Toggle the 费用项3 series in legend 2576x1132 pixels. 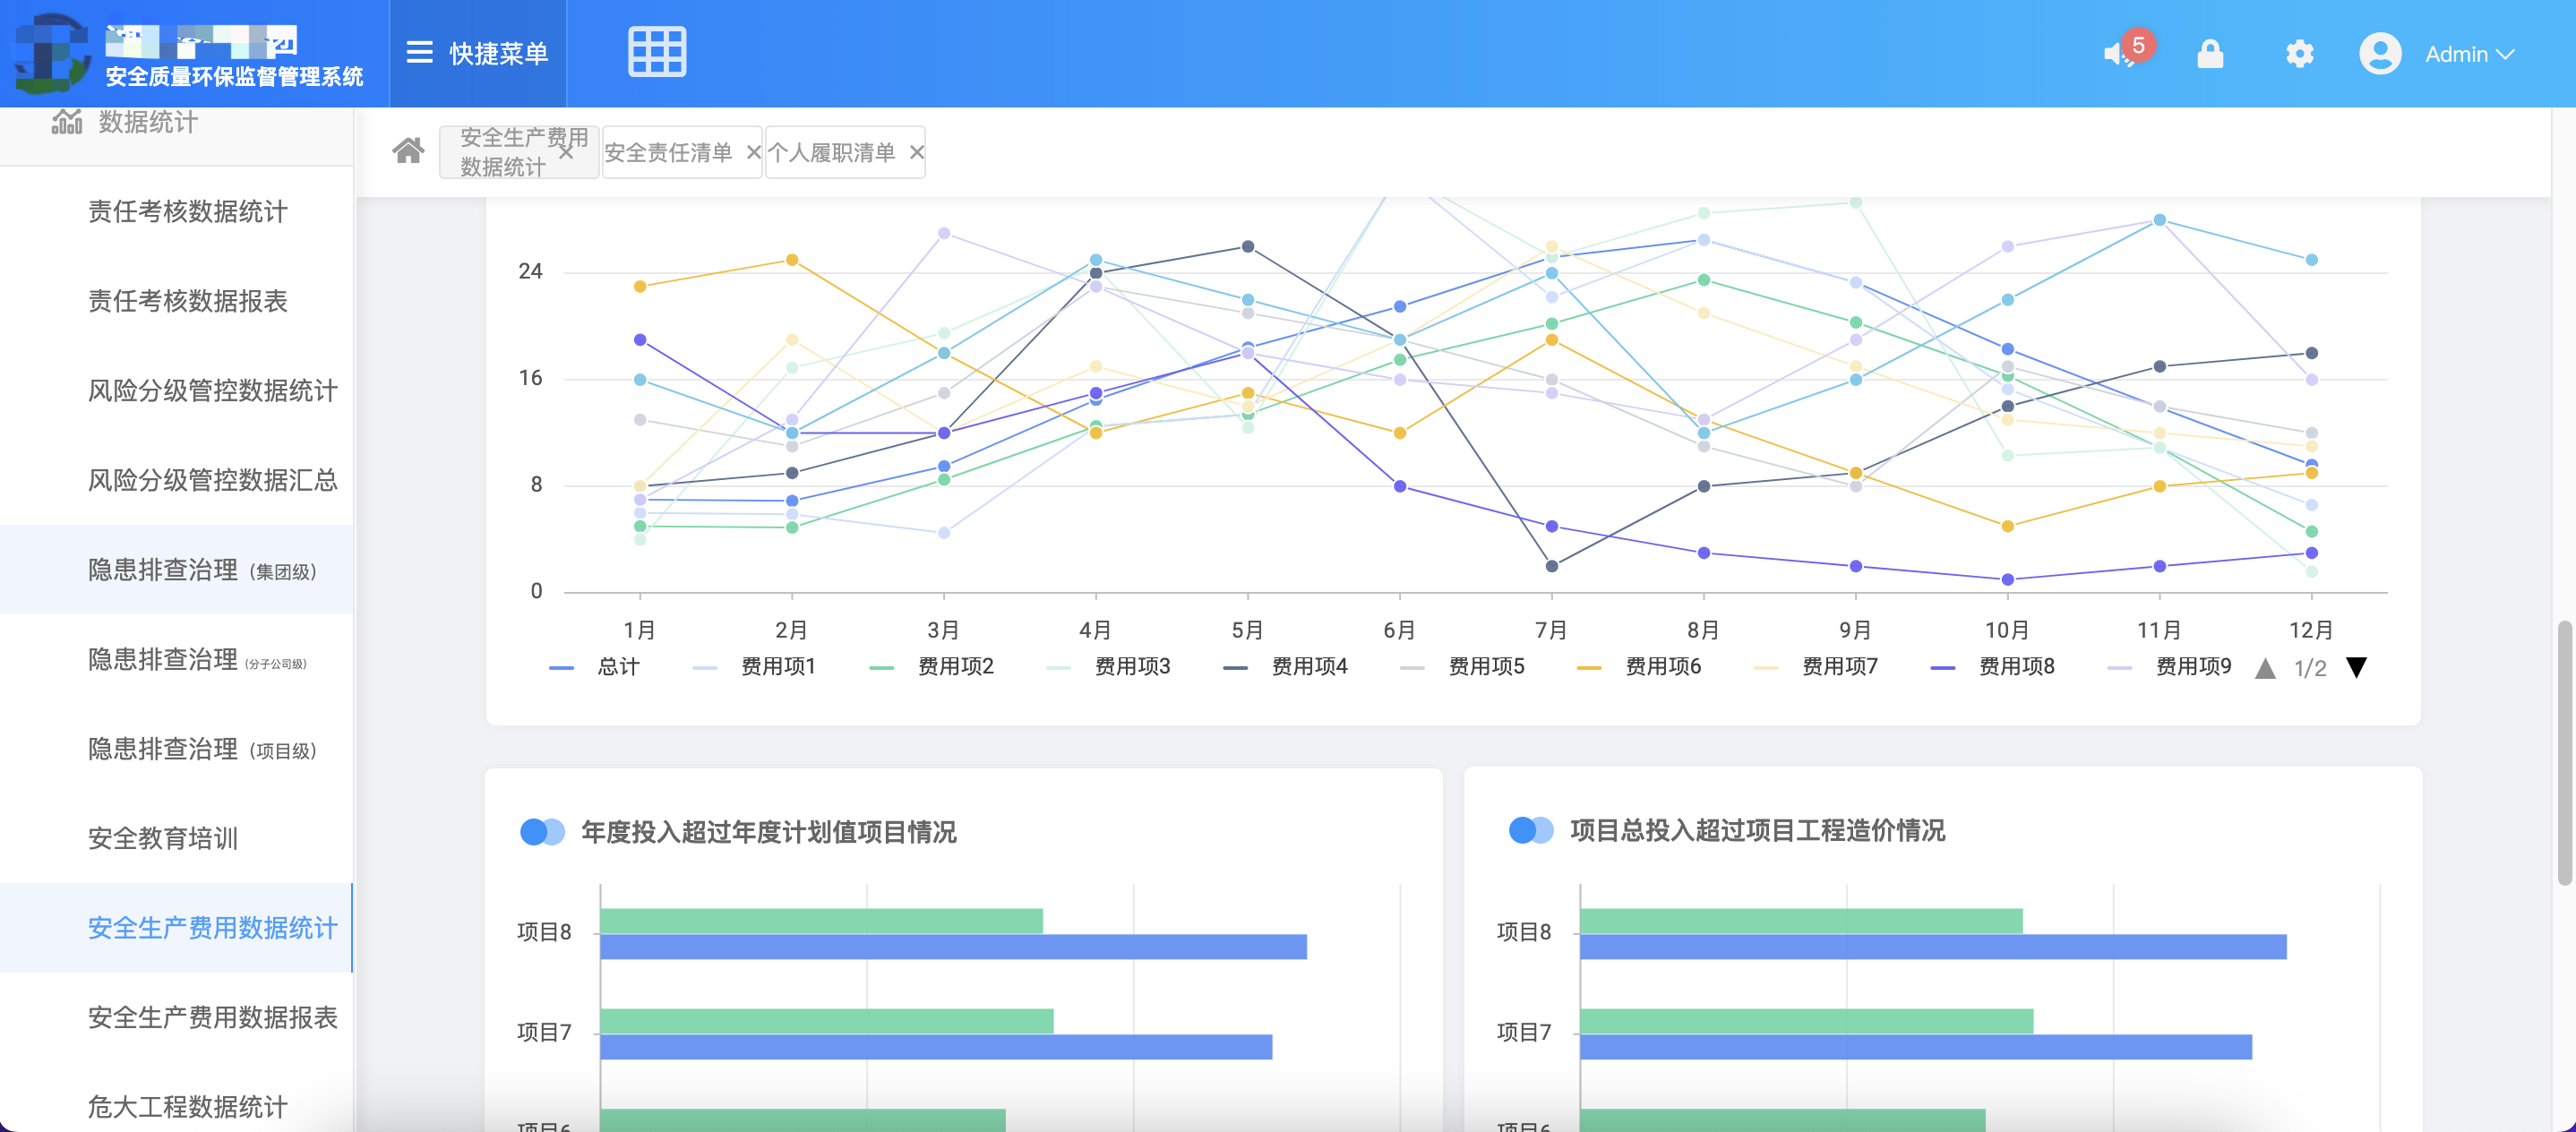click(1108, 667)
